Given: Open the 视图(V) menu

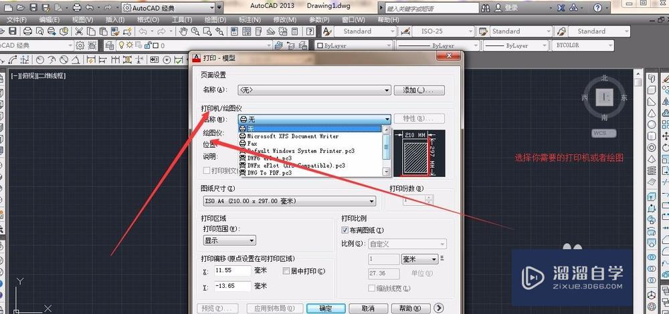Looking at the screenshot, I should pyautogui.click(x=82, y=19).
